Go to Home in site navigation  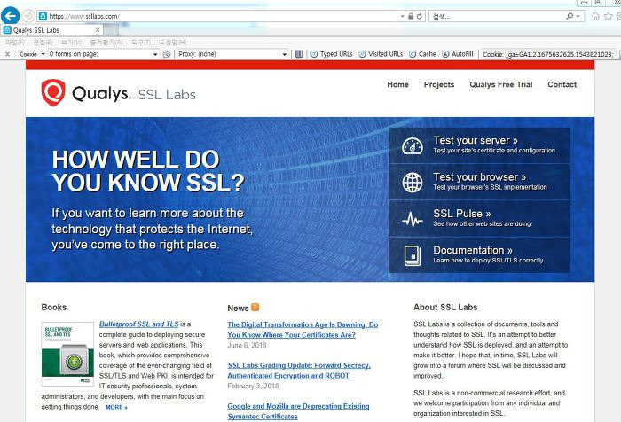pyautogui.click(x=397, y=84)
